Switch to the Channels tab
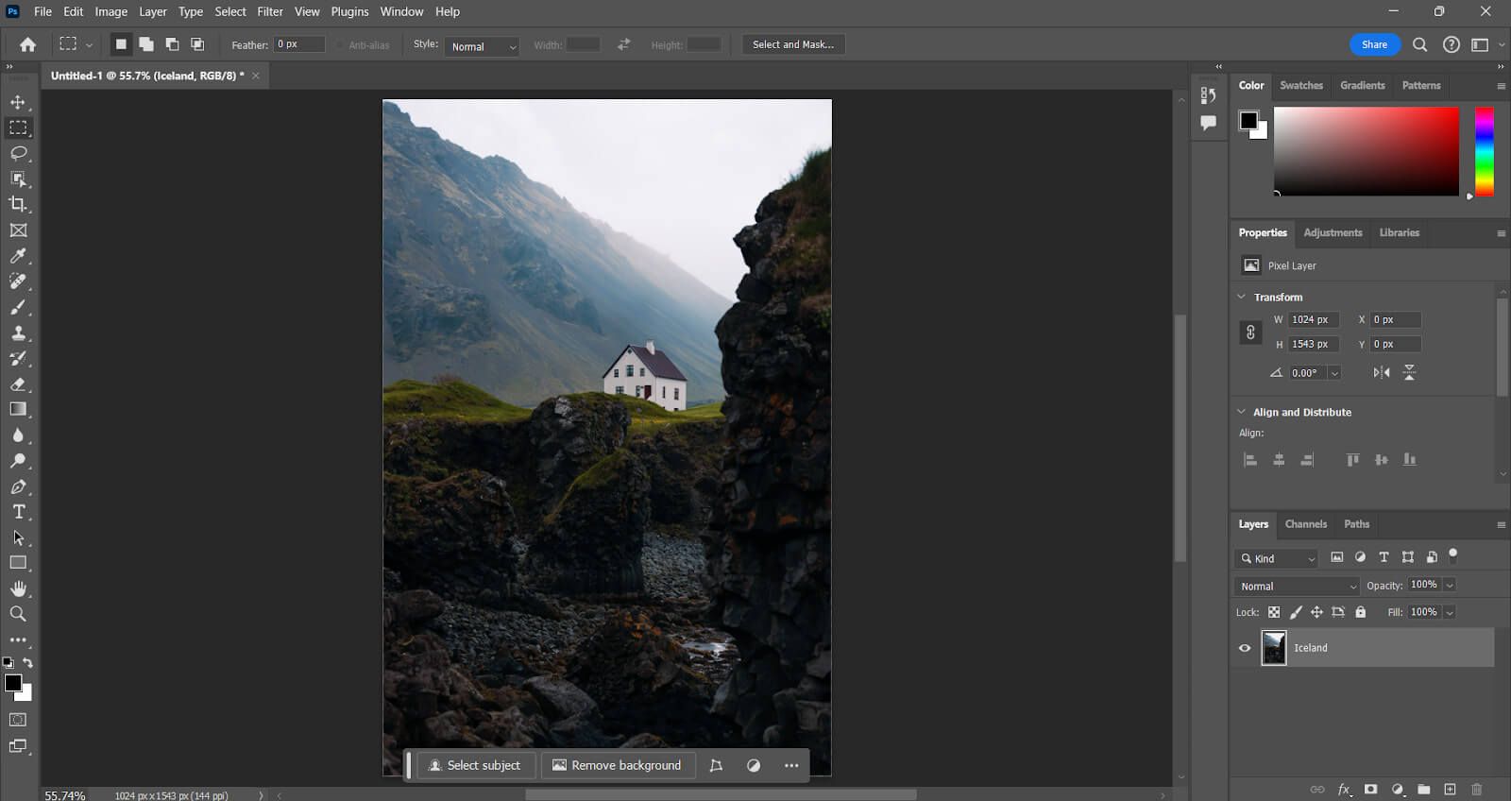This screenshot has height=801, width=1511. tap(1305, 524)
